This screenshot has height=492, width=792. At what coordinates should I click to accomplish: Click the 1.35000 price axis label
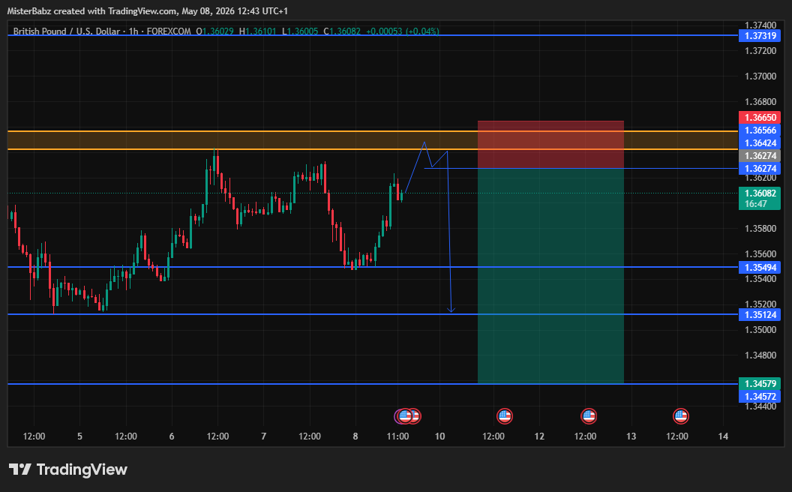(x=760, y=330)
